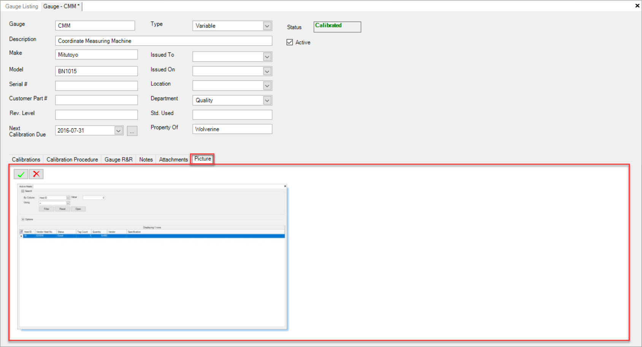Expand the Type dropdown
The width and height of the screenshot is (642, 347).
click(267, 26)
